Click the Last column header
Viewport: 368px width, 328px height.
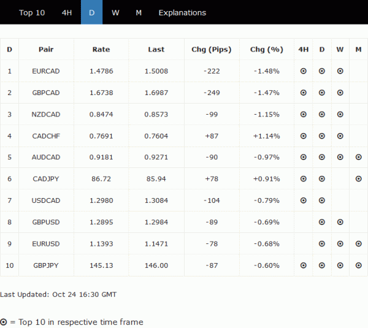(156, 49)
